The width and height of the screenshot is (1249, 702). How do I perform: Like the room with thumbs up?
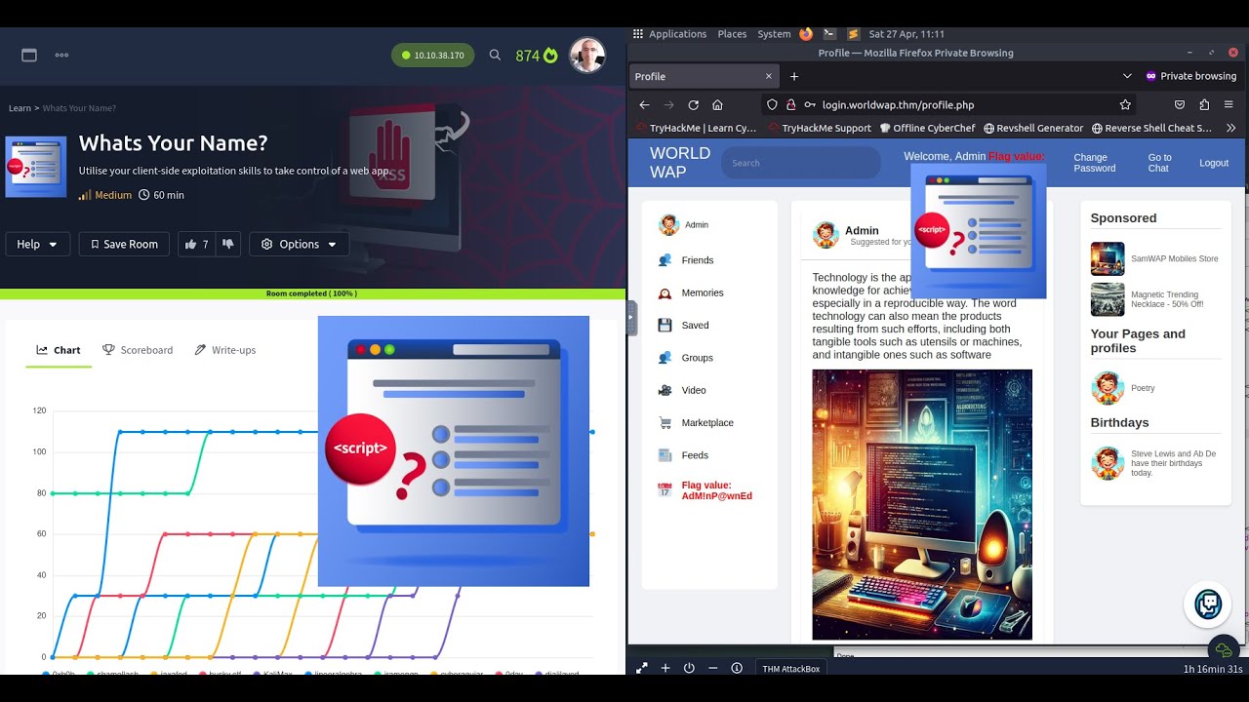click(x=196, y=244)
